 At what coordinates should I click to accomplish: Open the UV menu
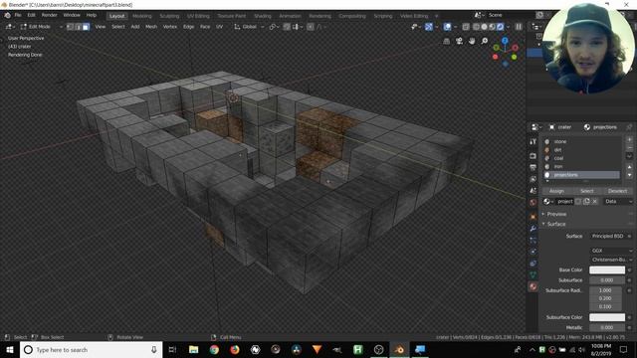coord(219,27)
